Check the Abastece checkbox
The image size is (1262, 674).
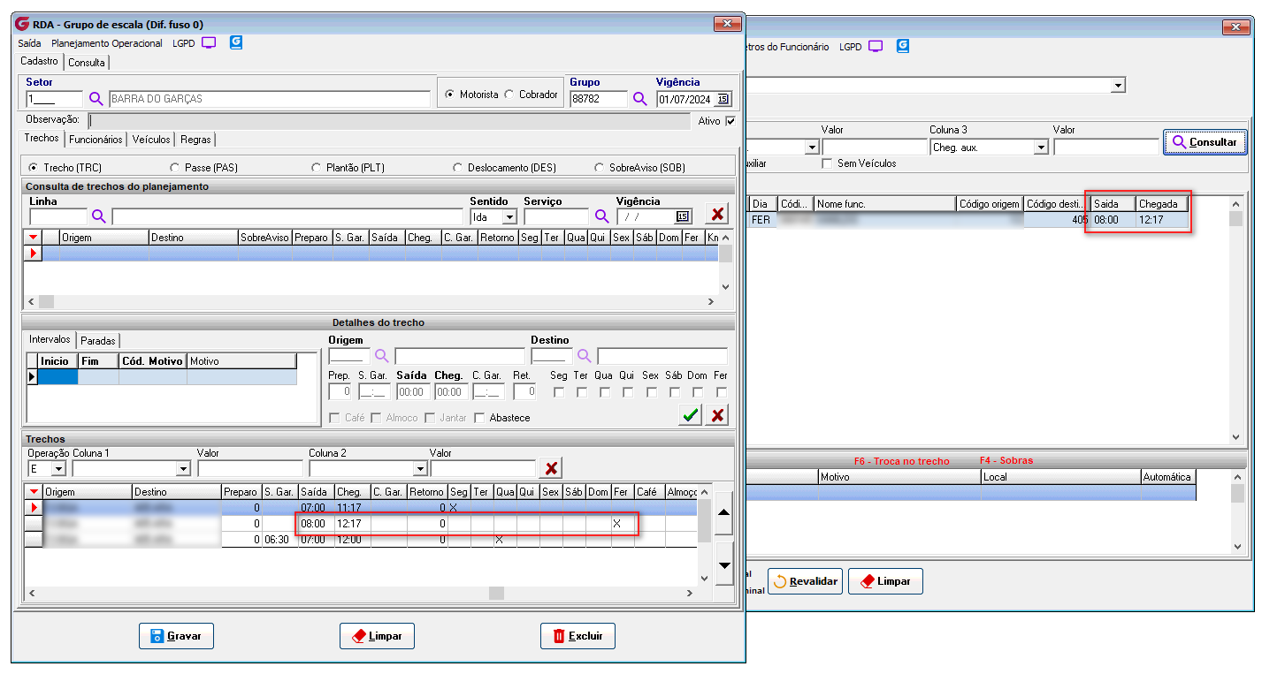pyautogui.click(x=480, y=418)
